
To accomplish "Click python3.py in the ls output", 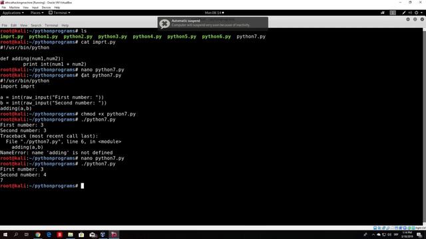I will pyautogui.click(x=112, y=37).
